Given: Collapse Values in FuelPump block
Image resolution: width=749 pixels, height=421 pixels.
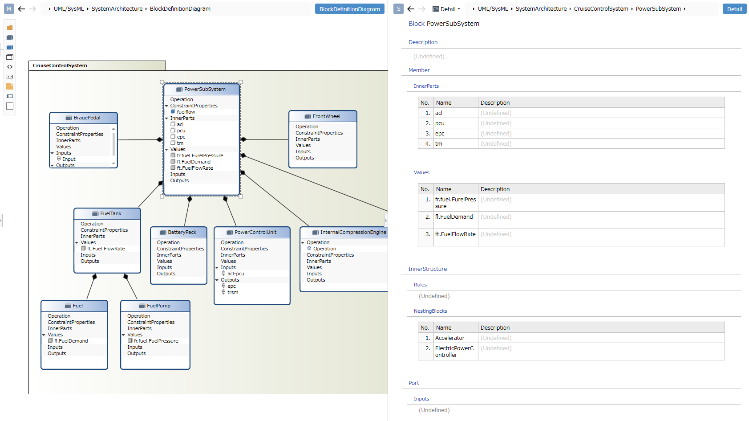Looking at the screenshot, I should click(124, 335).
